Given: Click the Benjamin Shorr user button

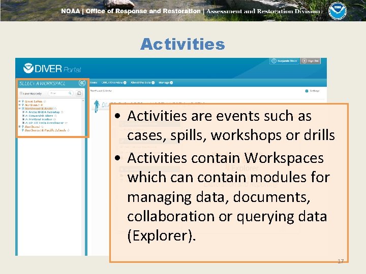Looking at the screenshot, I should click(x=284, y=61).
